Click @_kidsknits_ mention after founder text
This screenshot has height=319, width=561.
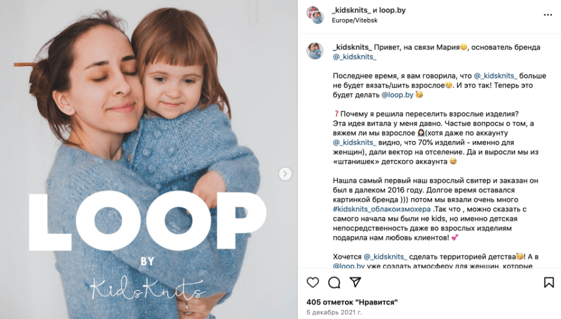pyautogui.click(x=355, y=57)
